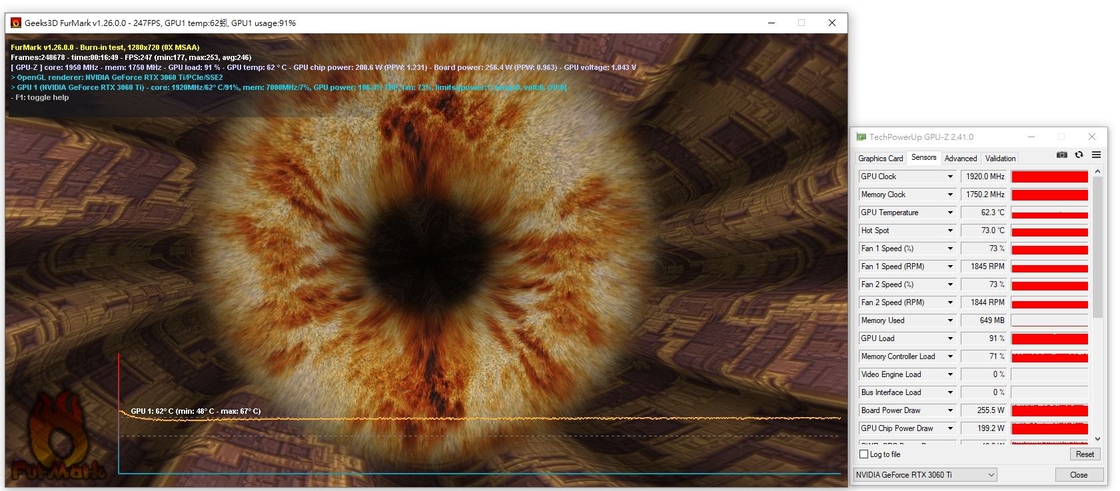Click the GPU-Z sensors scrollbar up arrow
This screenshot has height=491, width=1120.
coord(1097,172)
